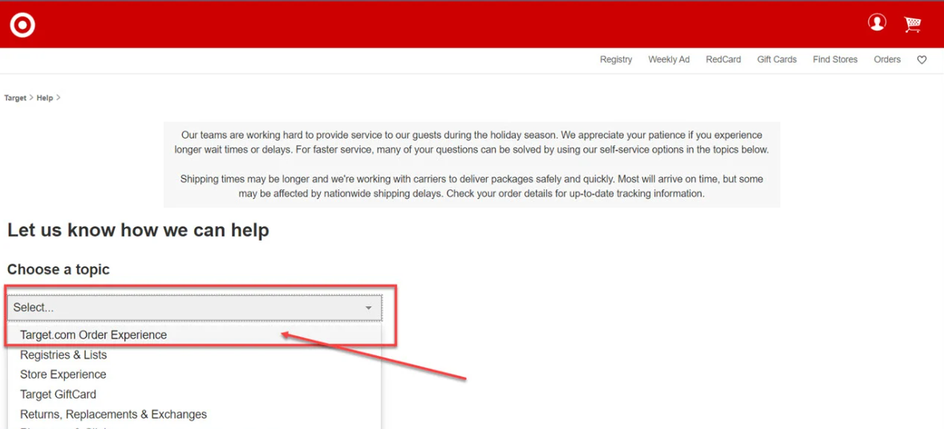Open the Registry link
The image size is (944, 429).
(616, 59)
